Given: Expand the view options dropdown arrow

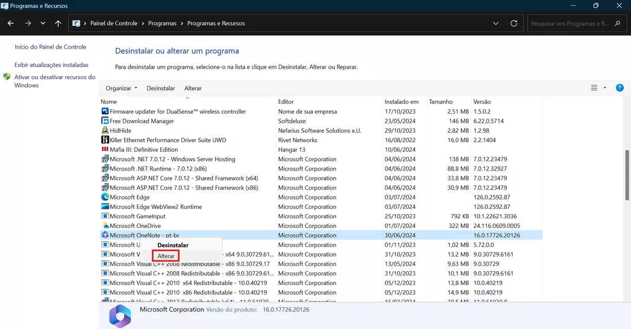Looking at the screenshot, I should click(605, 88).
